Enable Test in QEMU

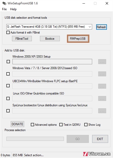coord(61,125)
